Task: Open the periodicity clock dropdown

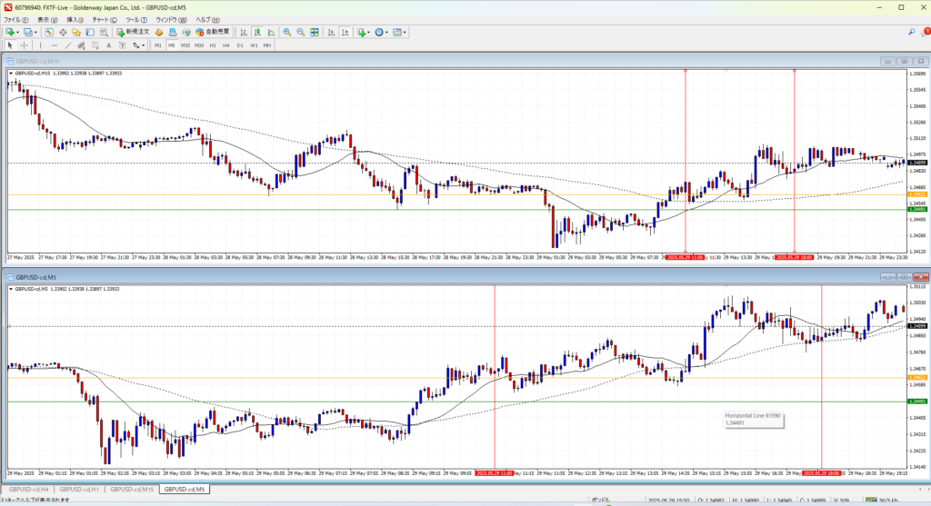Action: (x=387, y=33)
